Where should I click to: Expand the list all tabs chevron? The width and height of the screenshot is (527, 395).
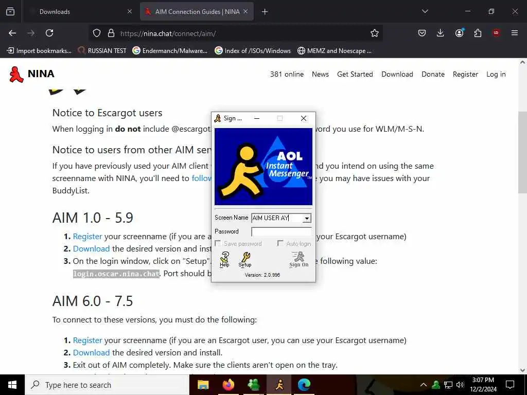click(425, 11)
